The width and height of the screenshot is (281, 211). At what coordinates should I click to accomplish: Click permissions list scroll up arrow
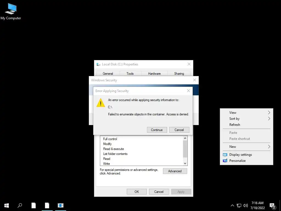tap(185, 138)
